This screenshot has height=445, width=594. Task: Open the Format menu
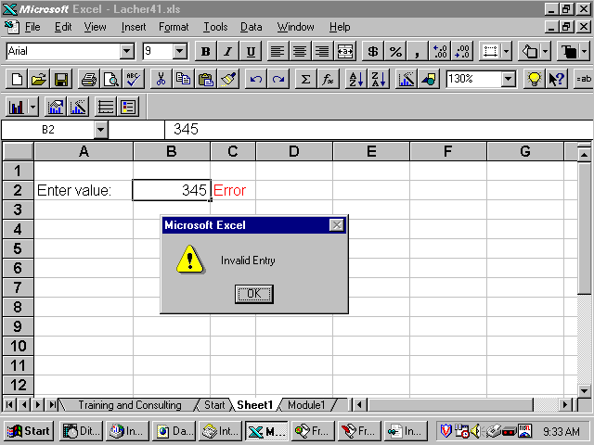click(174, 27)
